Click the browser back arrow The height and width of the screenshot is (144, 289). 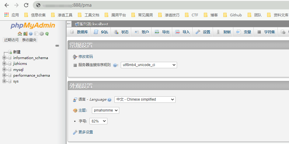[x=7, y=5]
